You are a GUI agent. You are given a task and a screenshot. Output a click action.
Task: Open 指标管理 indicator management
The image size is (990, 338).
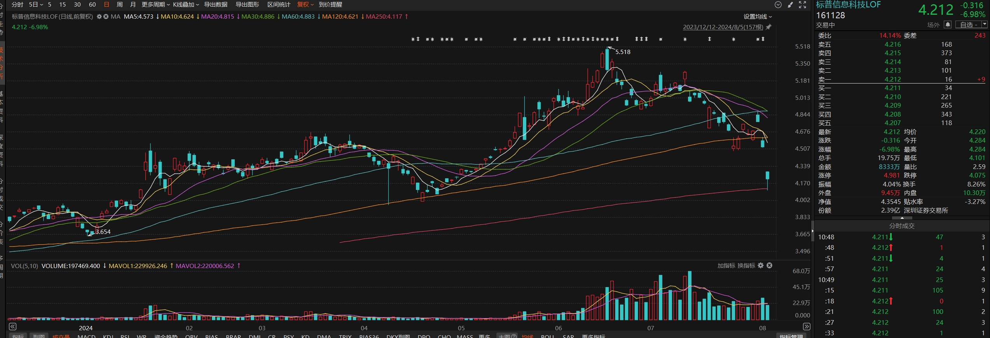(x=791, y=336)
